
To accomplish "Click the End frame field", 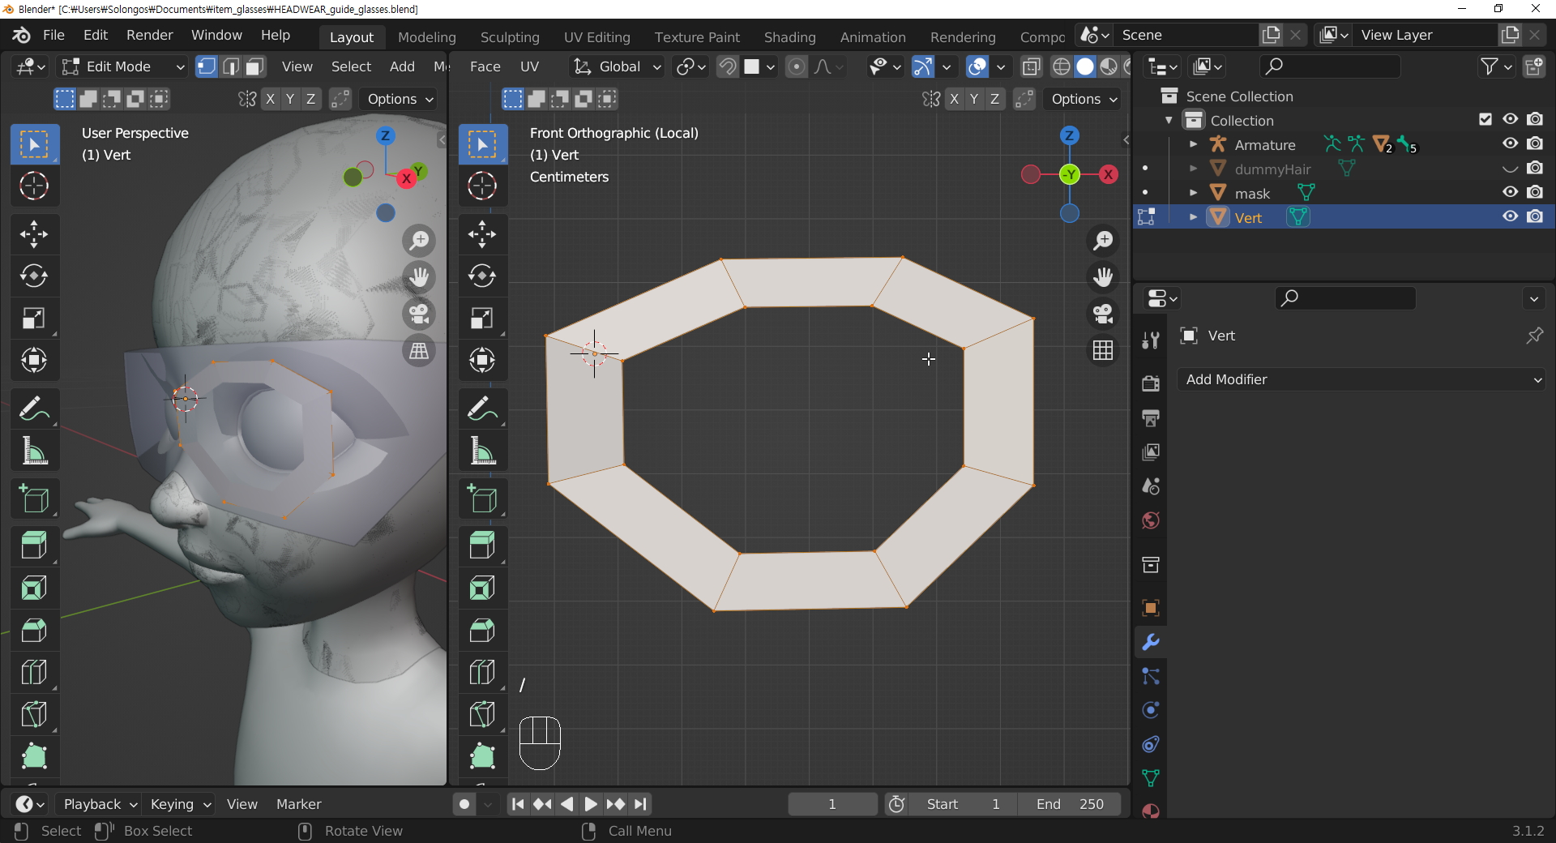I will tap(1071, 804).
